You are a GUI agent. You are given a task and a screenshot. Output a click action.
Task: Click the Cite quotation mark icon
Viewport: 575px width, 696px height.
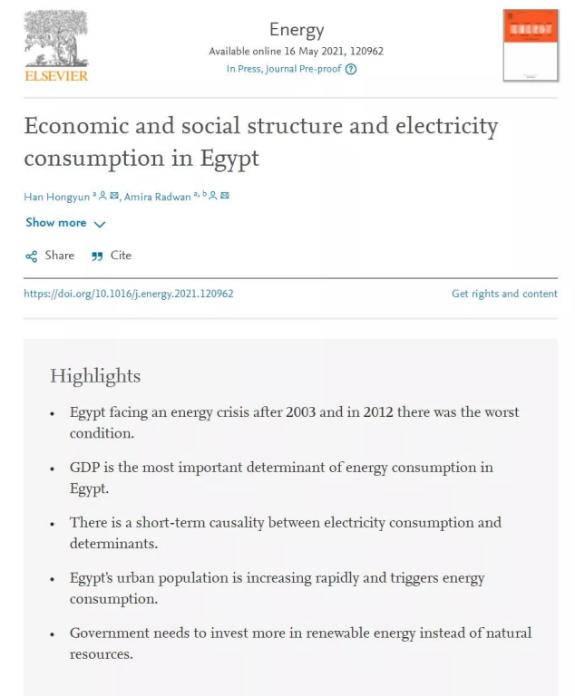(x=97, y=256)
